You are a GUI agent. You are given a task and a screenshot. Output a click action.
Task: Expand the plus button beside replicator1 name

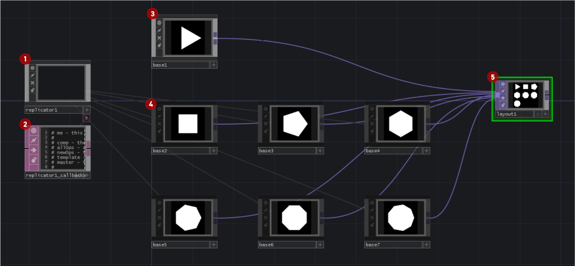pos(87,110)
